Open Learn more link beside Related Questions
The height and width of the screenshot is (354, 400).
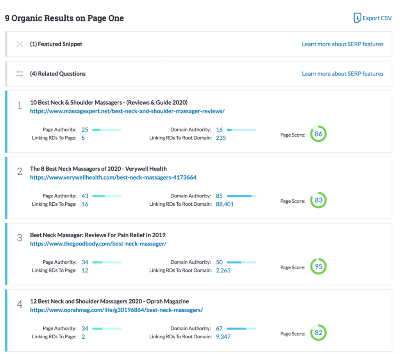(x=343, y=74)
